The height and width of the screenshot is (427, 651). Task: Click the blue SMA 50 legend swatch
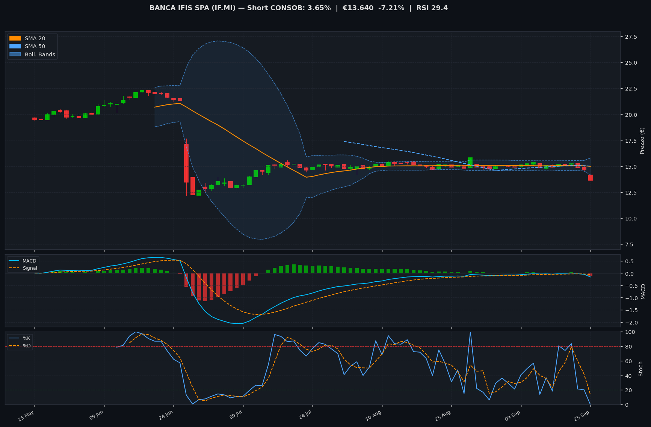pos(15,47)
